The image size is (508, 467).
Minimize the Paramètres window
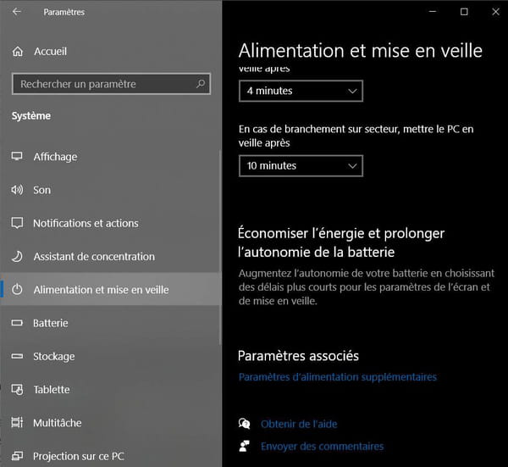[433, 12]
